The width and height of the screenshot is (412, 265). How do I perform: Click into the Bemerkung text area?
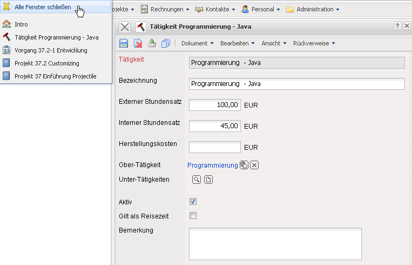[x=275, y=243]
